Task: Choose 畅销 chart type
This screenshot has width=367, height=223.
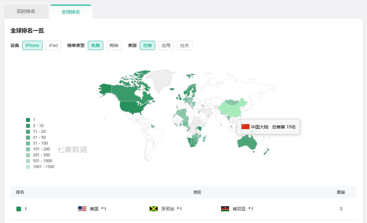Action: click(x=114, y=45)
